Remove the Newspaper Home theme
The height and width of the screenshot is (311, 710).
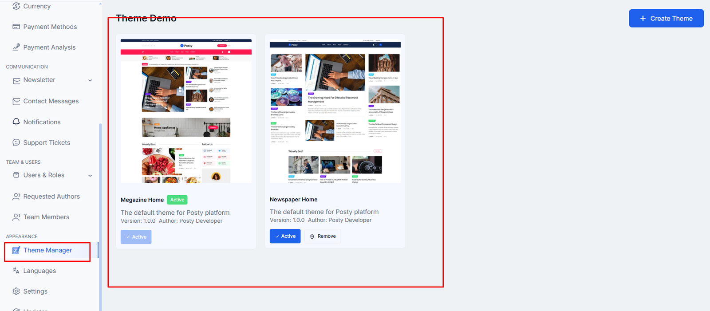point(323,236)
